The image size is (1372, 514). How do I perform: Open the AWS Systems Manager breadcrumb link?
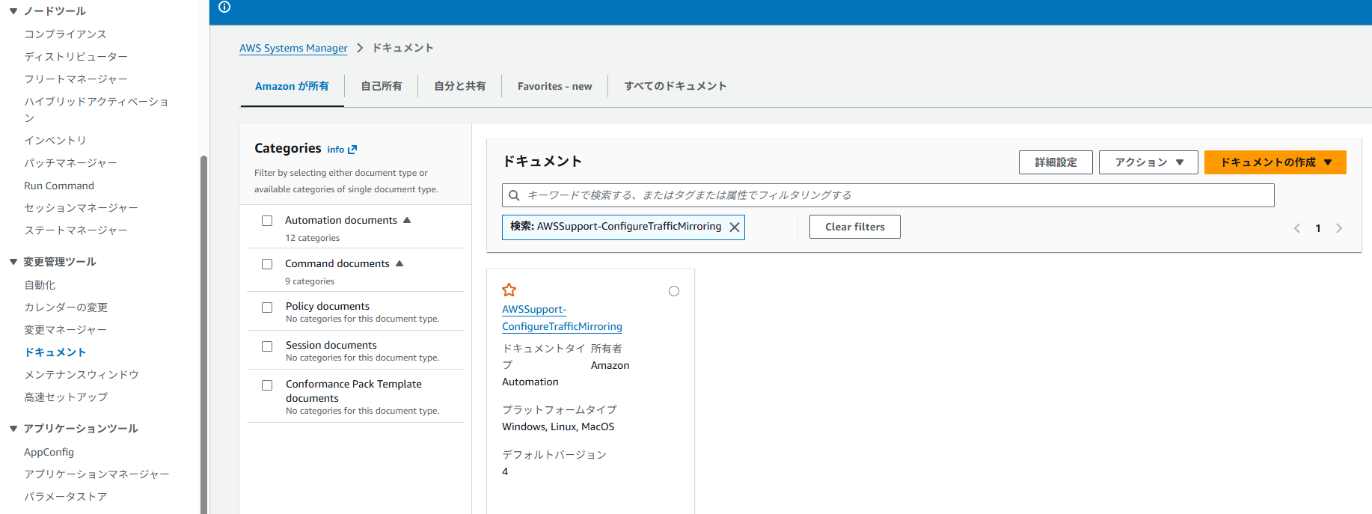pos(293,48)
